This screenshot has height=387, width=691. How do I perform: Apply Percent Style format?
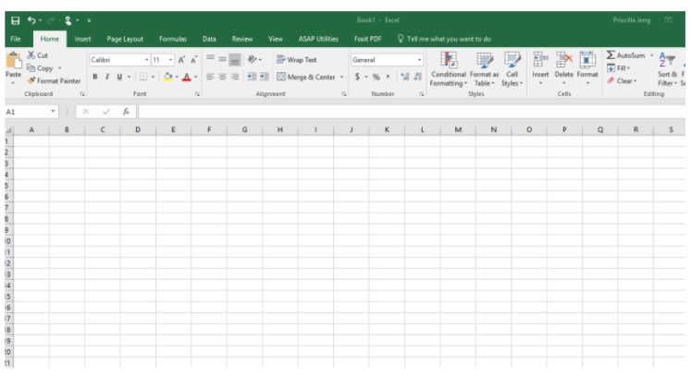tap(376, 77)
